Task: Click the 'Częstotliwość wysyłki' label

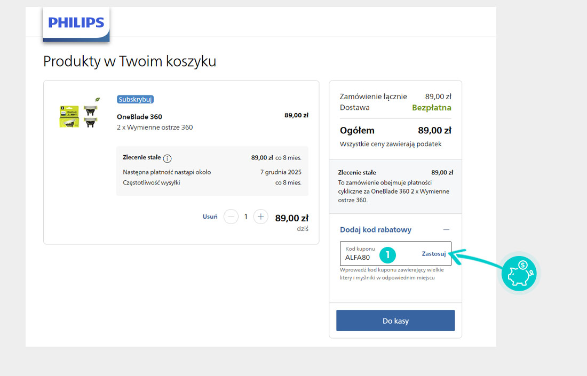Action: (152, 182)
